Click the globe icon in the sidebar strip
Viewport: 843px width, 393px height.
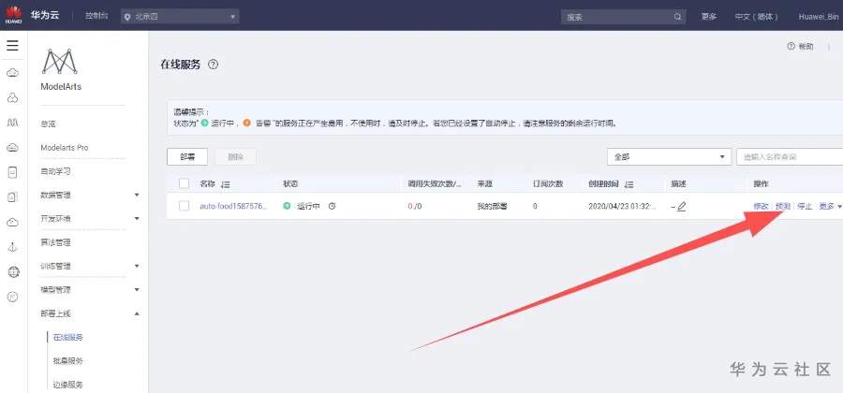[13, 271]
